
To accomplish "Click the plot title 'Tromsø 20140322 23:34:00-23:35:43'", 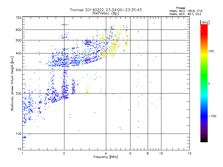I will [106, 10].
